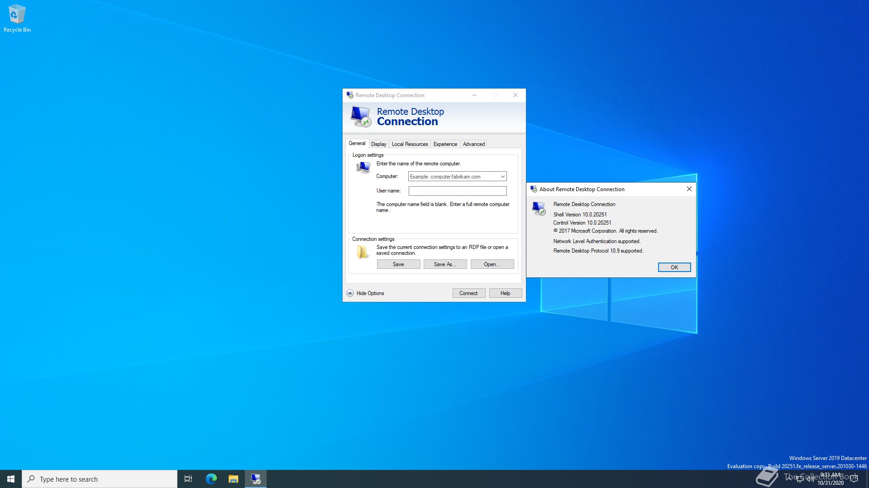Click the Remote Desktop Connection title bar icon

350,95
